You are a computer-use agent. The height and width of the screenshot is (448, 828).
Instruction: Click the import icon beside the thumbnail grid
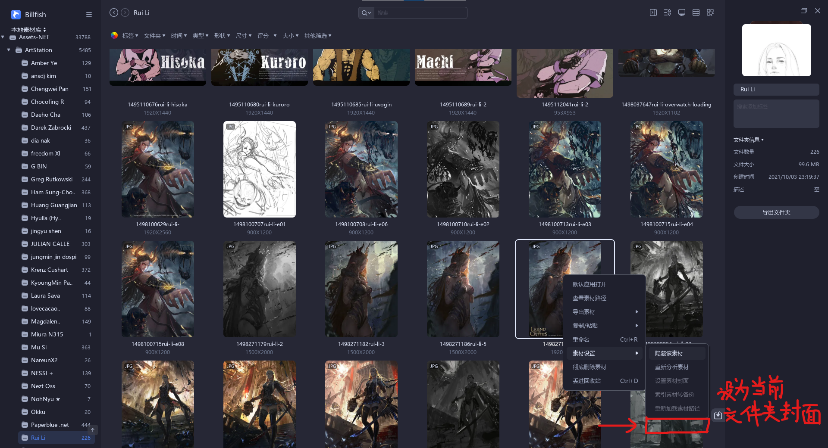[718, 415]
